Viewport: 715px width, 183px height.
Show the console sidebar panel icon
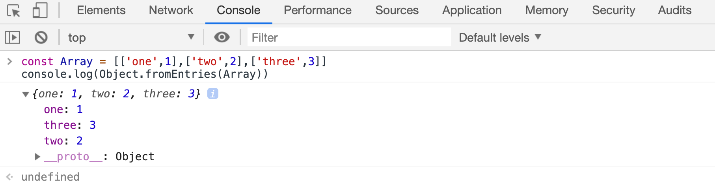(13, 37)
